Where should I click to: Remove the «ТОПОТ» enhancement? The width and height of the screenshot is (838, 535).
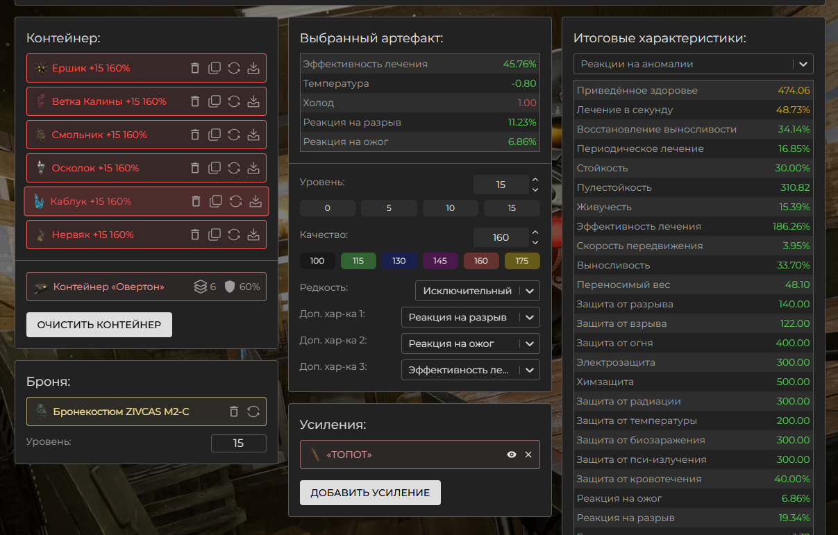(528, 455)
